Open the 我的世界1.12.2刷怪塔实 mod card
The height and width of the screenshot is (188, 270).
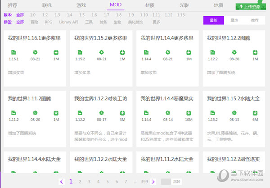[x=233, y=159]
